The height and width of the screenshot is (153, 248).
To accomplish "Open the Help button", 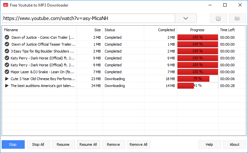I will coord(209,144).
